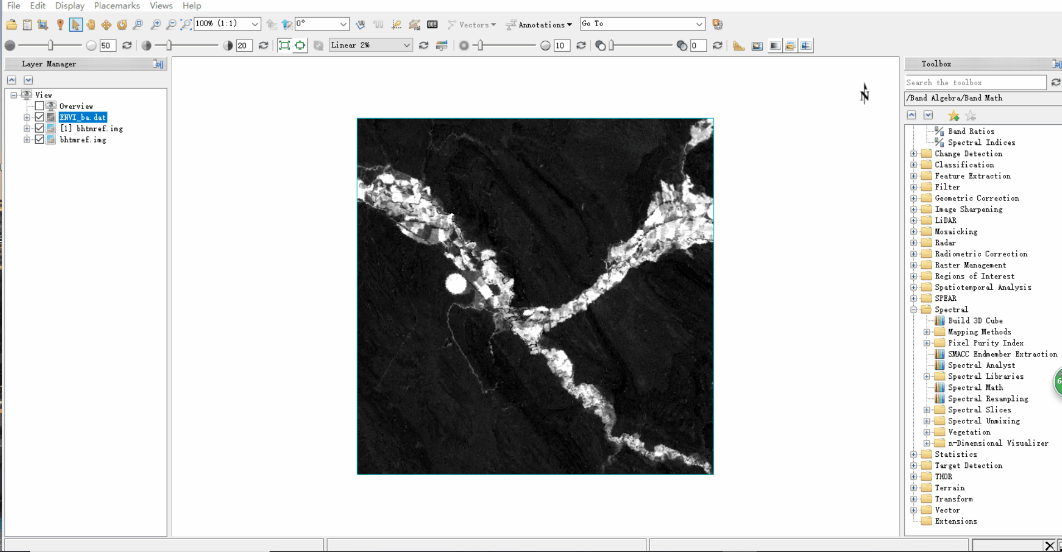This screenshot has width=1062, height=552.
Task: Click stretch on view extent icon
Action: click(x=300, y=46)
